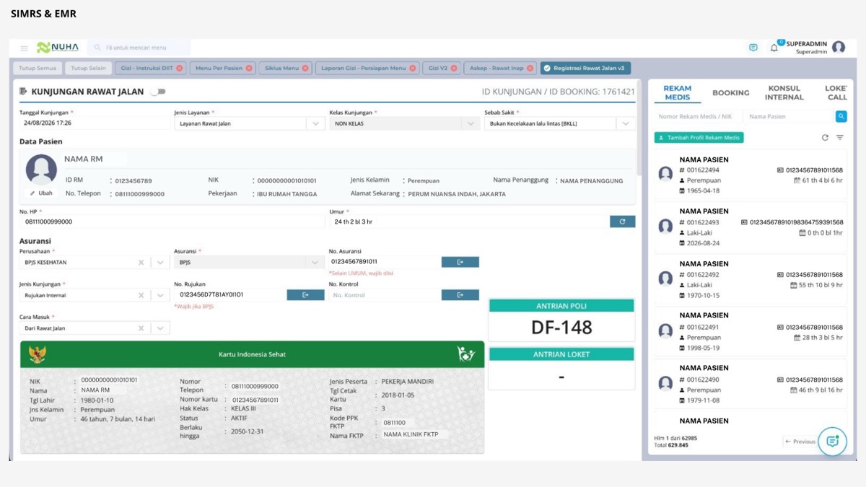Focus the F8 menu search field
This screenshot has width=866, height=487.
139,48
